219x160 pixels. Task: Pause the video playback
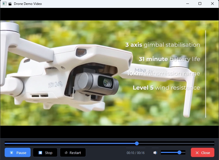click(17, 152)
